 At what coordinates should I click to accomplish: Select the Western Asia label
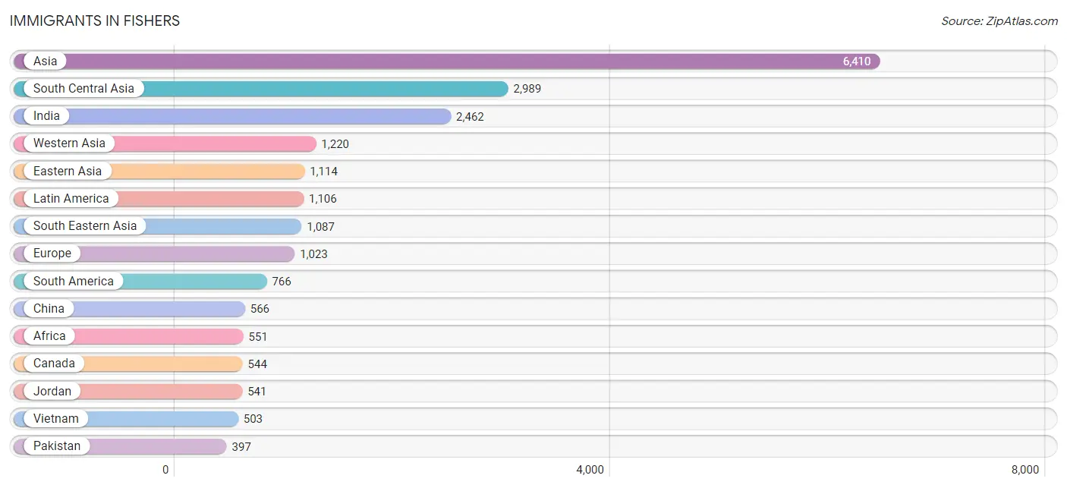pyautogui.click(x=69, y=143)
